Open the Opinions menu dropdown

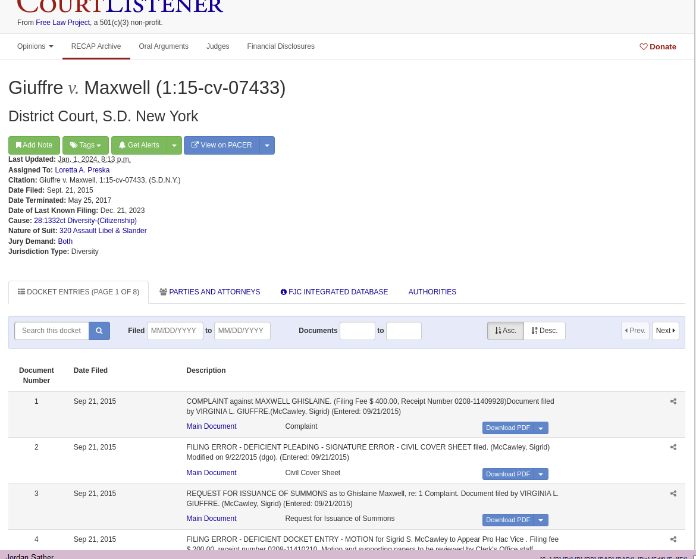[35, 46]
